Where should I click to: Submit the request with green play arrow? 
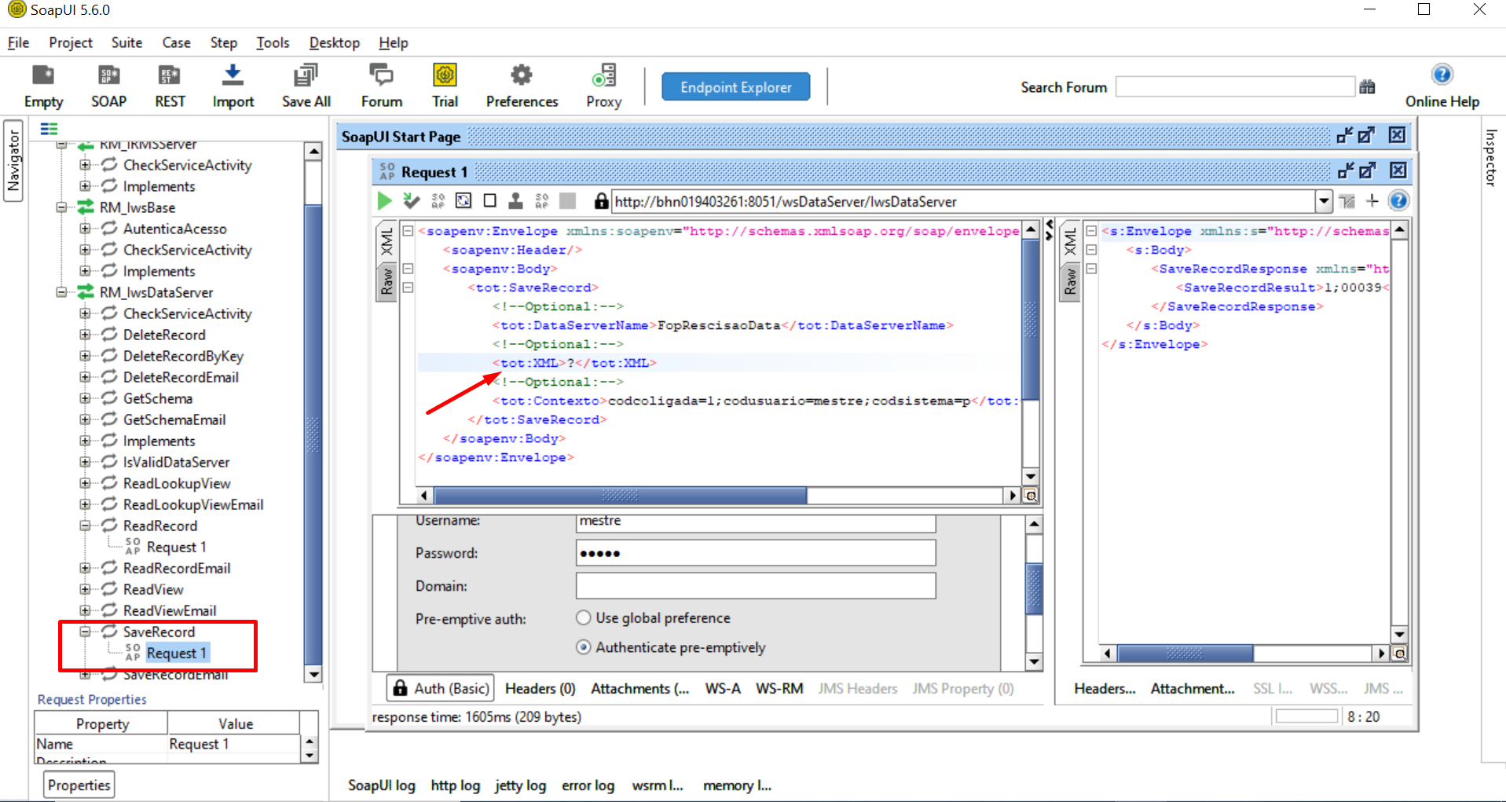point(384,201)
